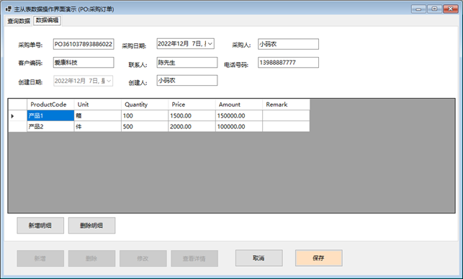Image resolution: width=463 pixels, height=279 pixels.
Task: Maximize the 采购订单 window
Action: click(x=434, y=9)
